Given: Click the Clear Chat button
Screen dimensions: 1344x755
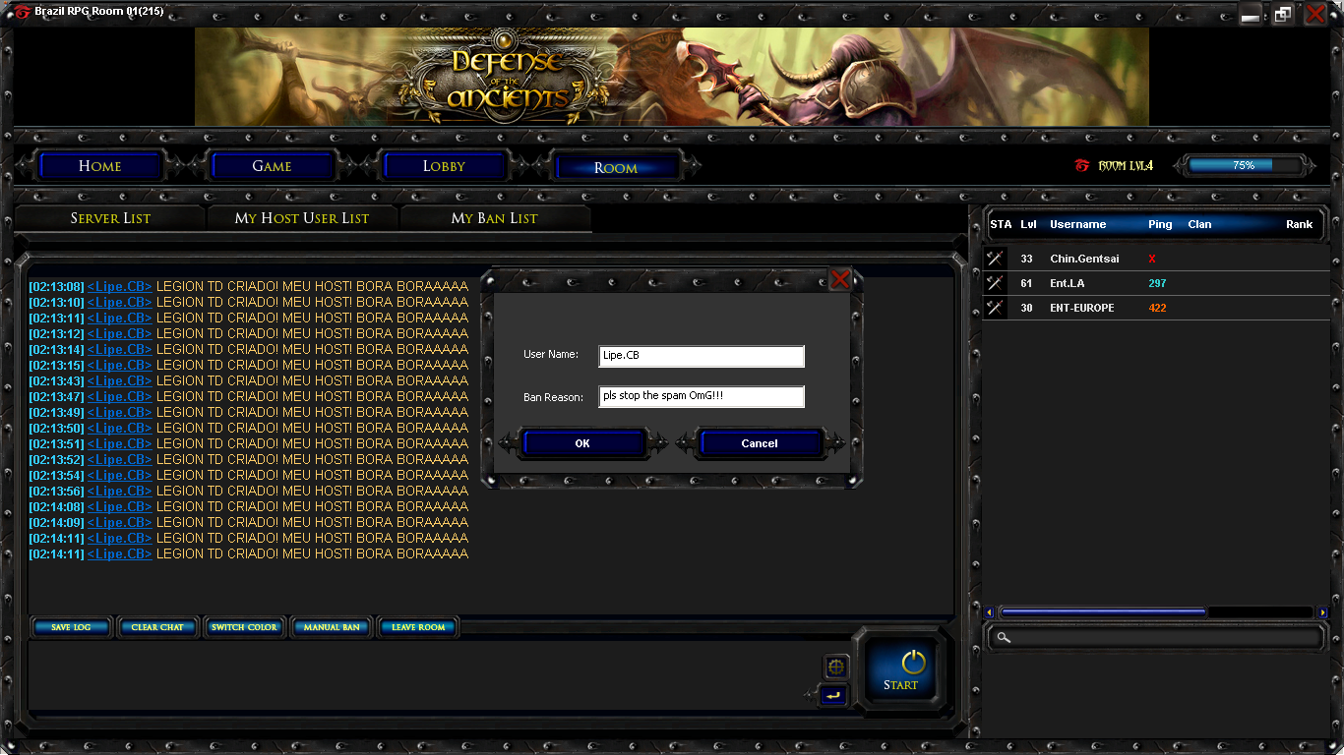Looking at the screenshot, I should 157,627.
